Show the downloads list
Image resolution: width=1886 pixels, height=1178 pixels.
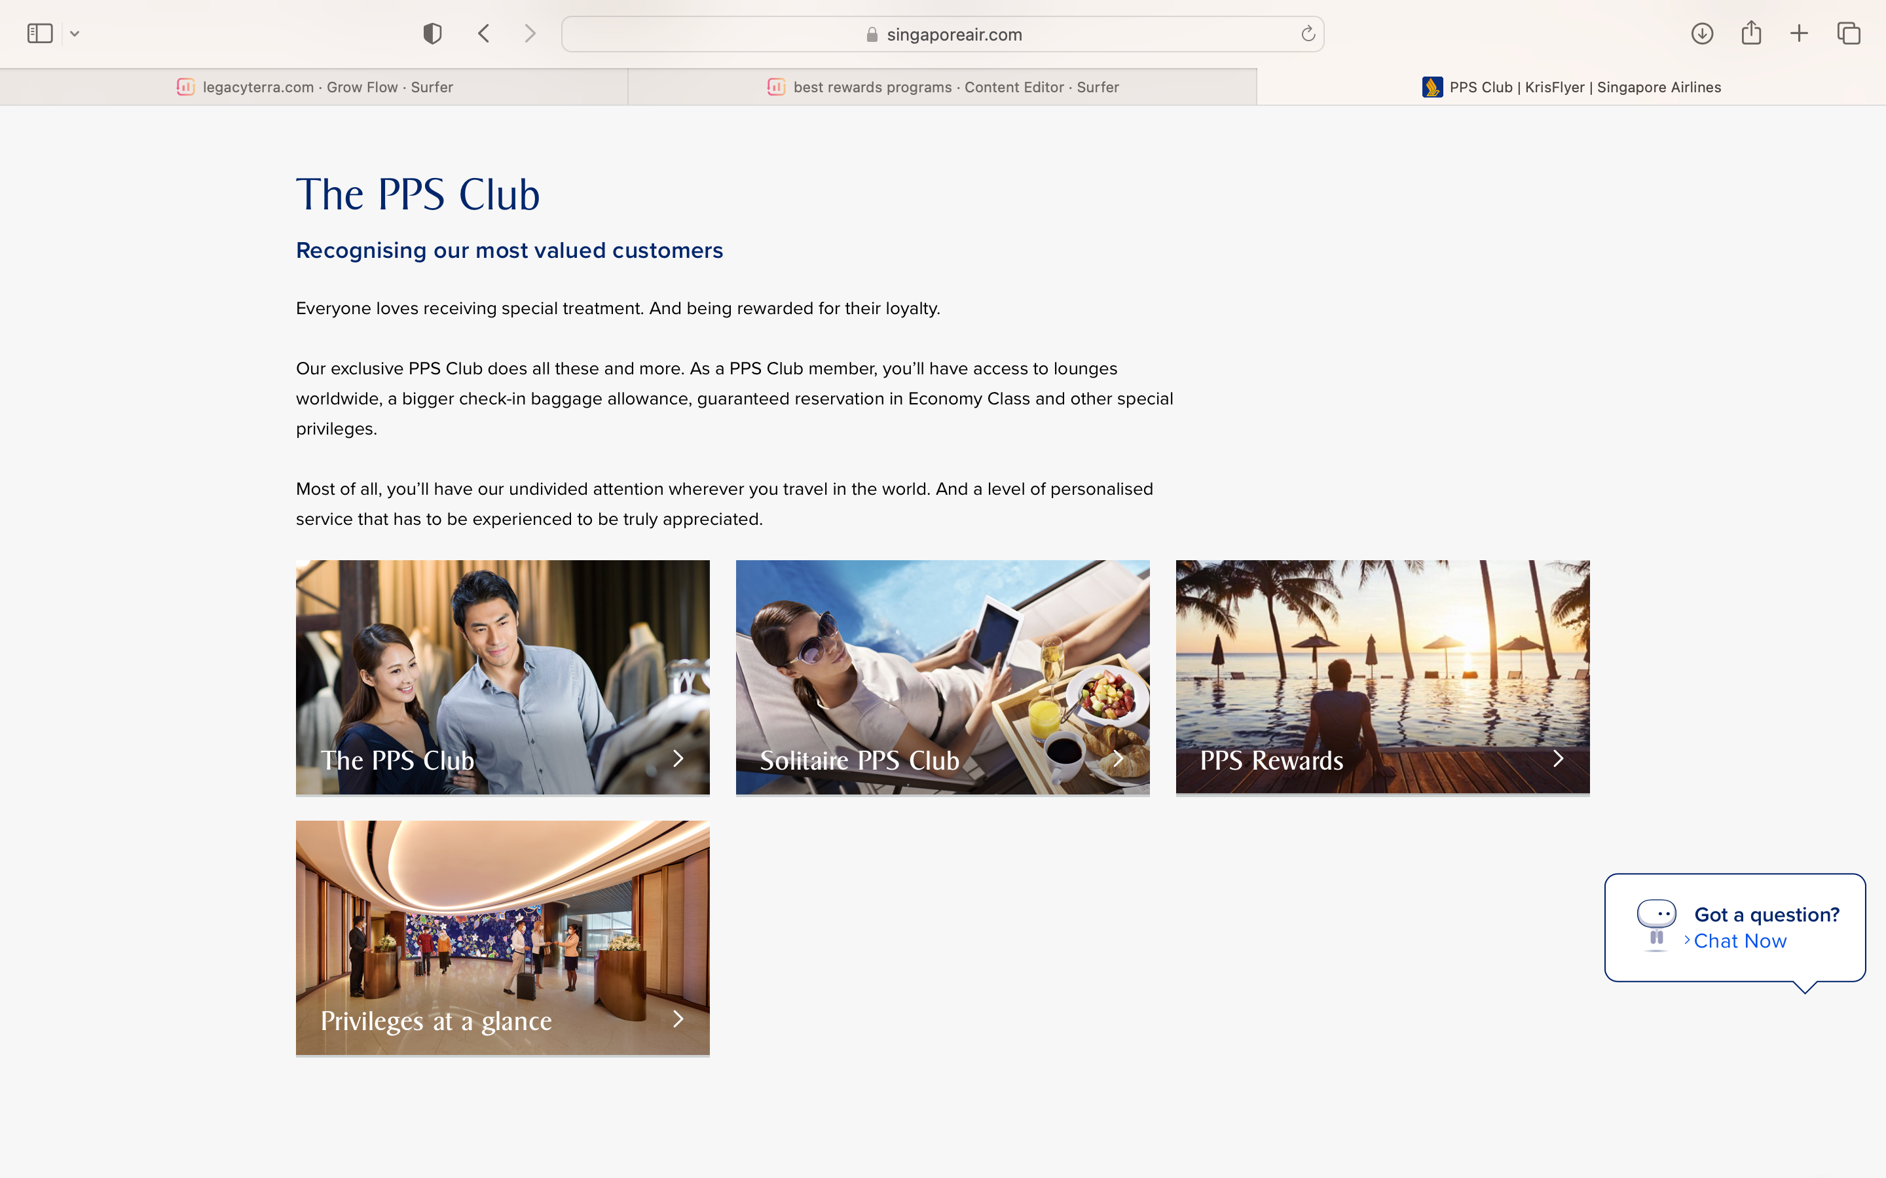[x=1702, y=33]
